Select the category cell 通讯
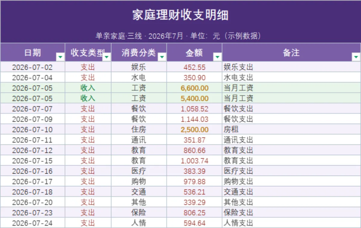361x228 pixels. click(139, 140)
